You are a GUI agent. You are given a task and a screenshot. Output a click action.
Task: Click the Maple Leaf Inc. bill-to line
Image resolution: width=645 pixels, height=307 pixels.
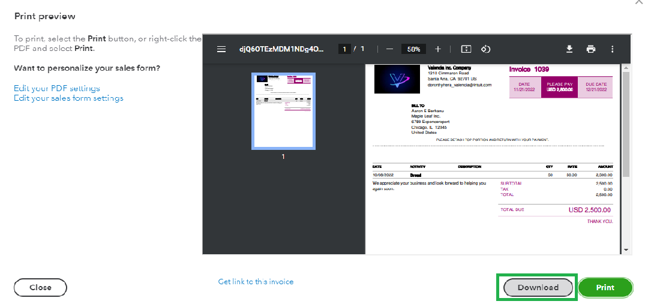tap(425, 116)
